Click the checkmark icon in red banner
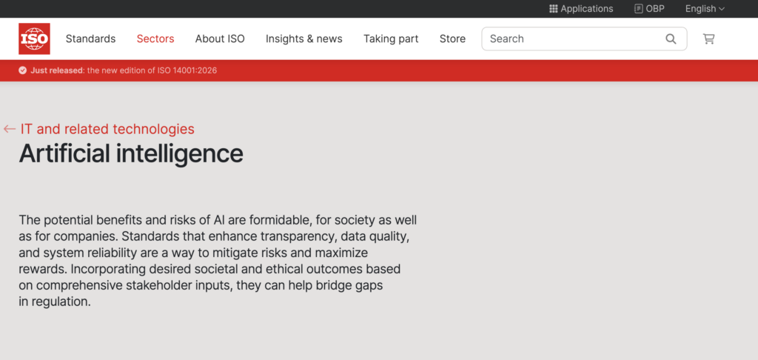 point(23,70)
